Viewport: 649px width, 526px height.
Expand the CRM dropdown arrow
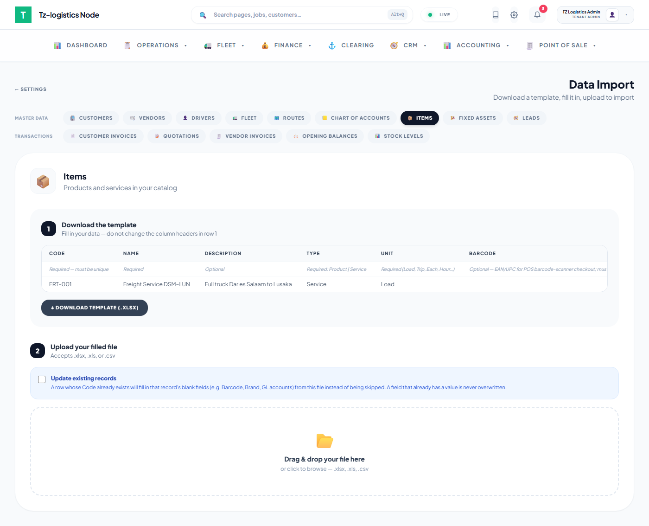pyautogui.click(x=425, y=45)
